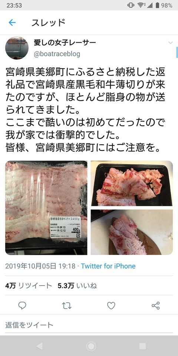
Task: Open the @boatraceblog handle
Action: point(57,54)
